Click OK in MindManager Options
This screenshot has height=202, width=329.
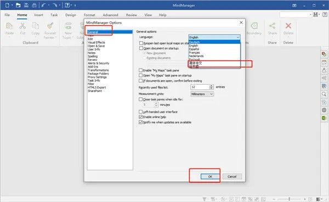210,177
